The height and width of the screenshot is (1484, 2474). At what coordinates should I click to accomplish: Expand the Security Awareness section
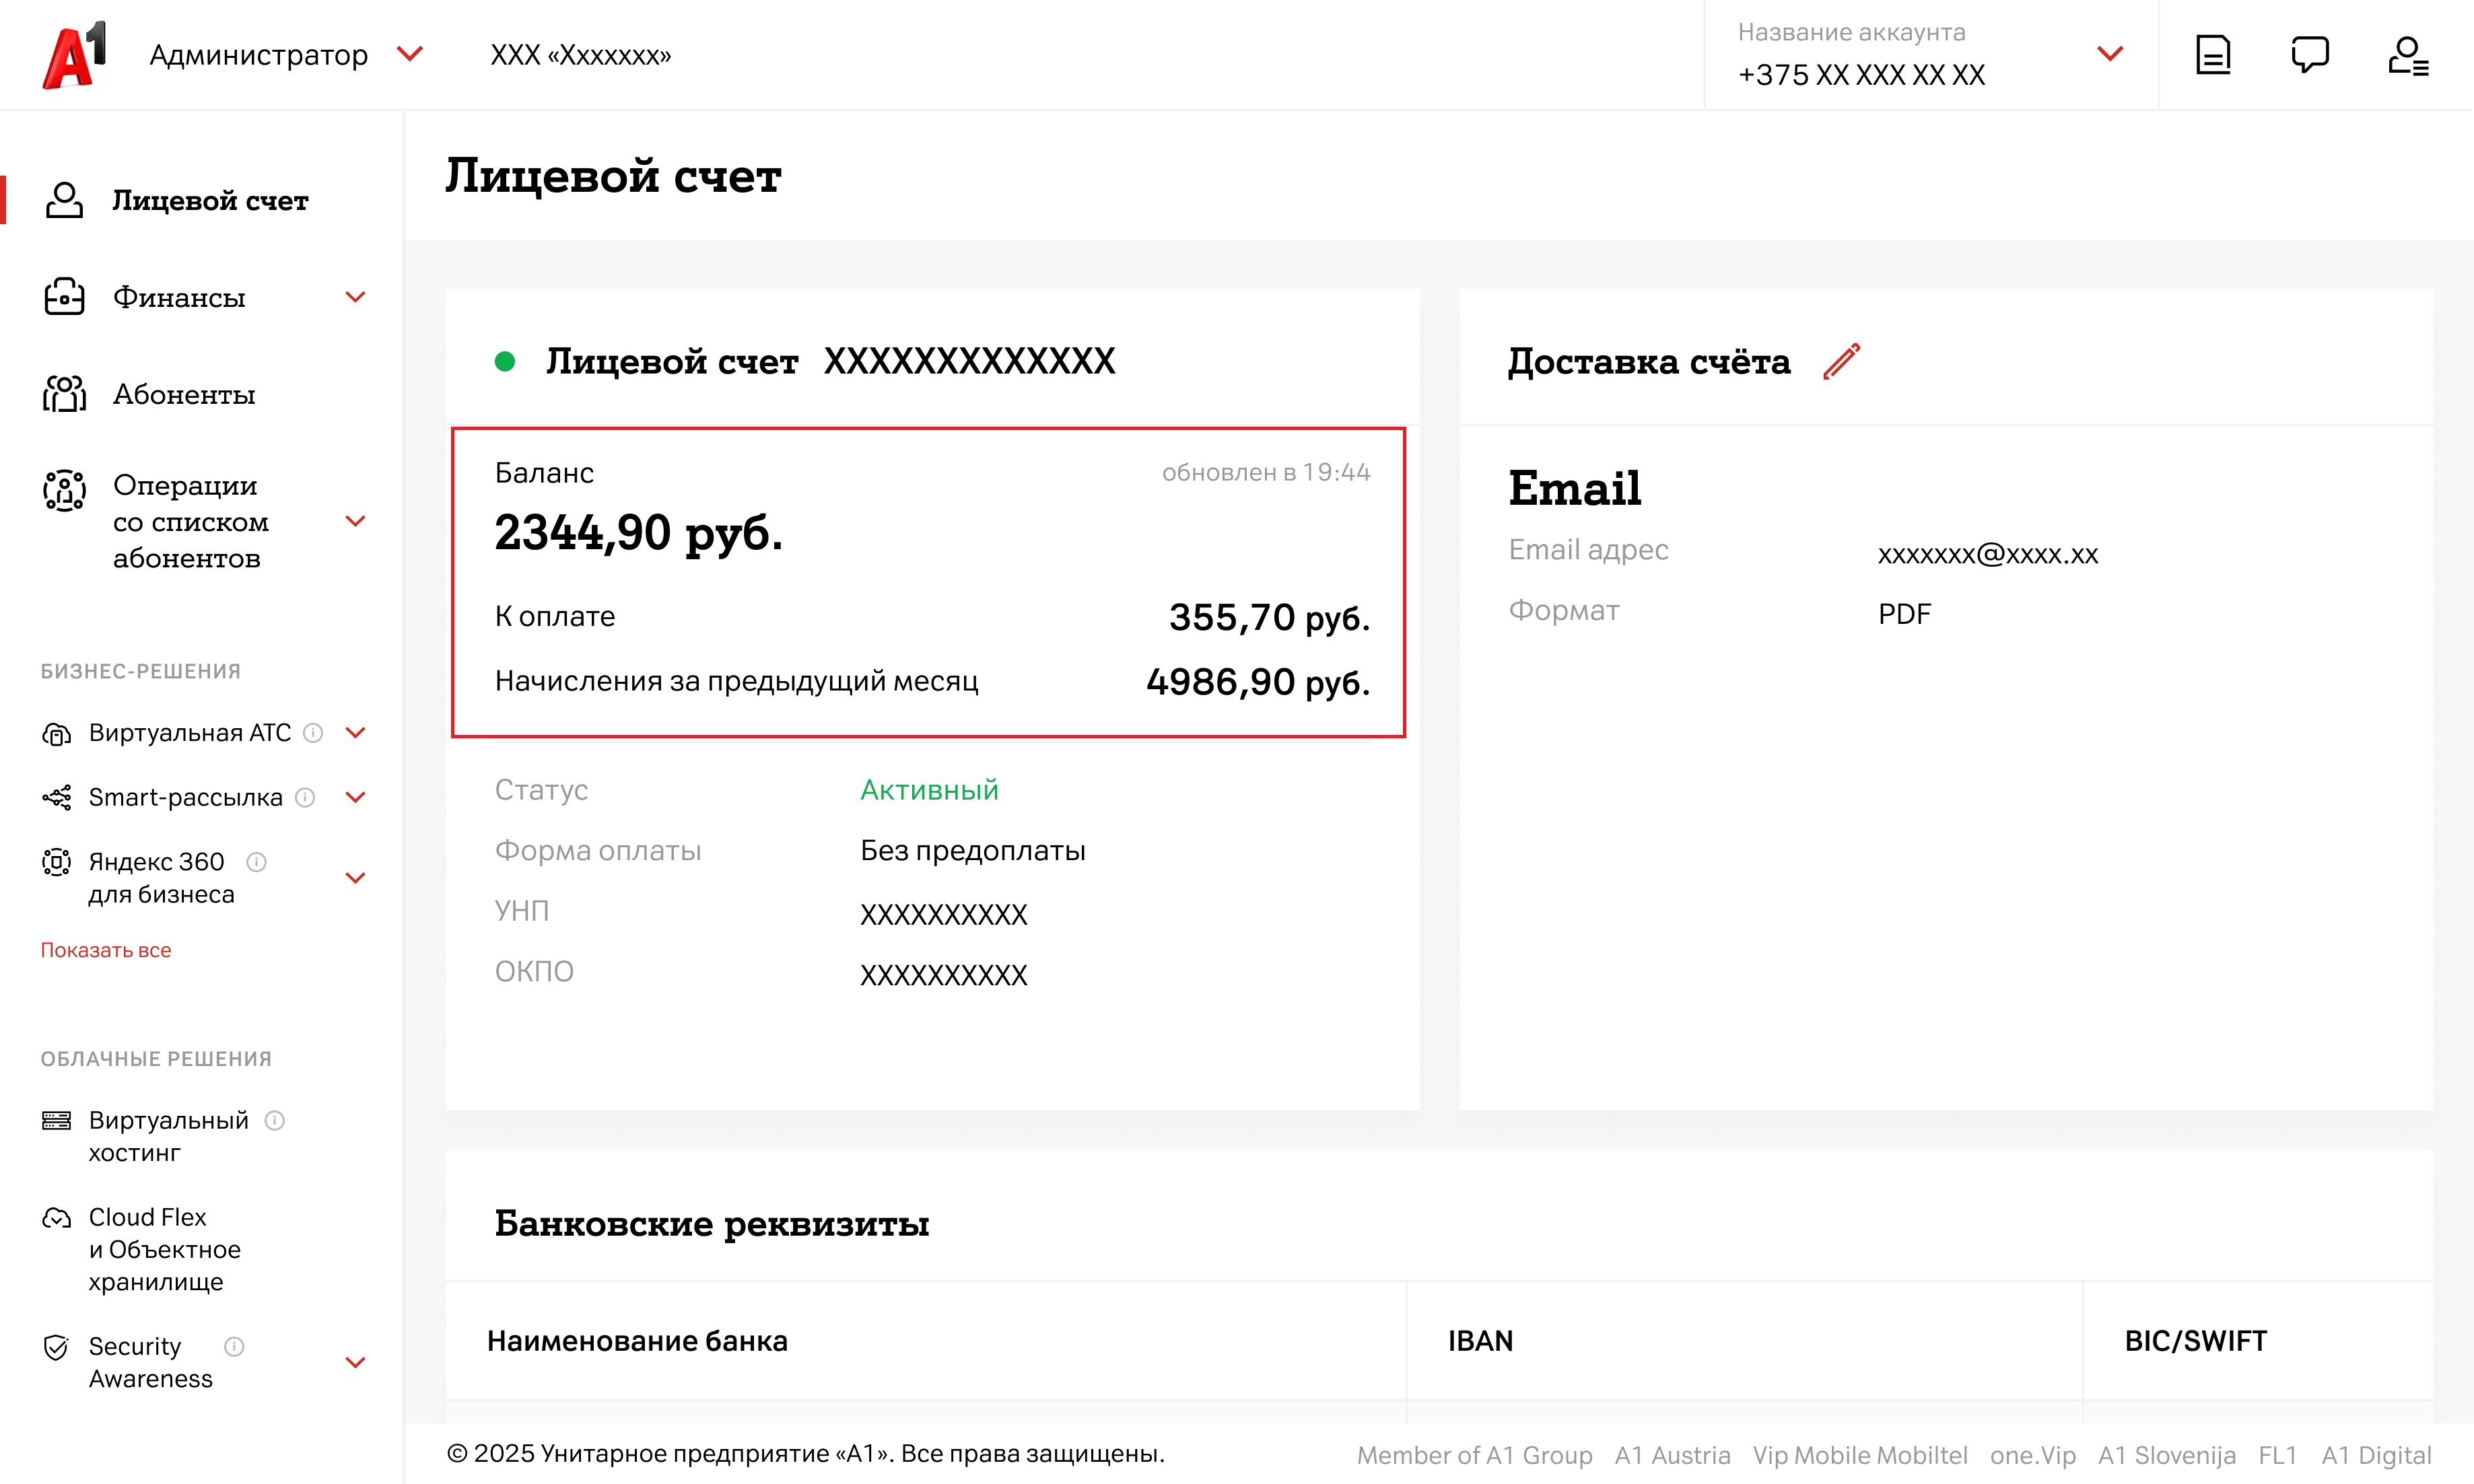click(x=355, y=1362)
